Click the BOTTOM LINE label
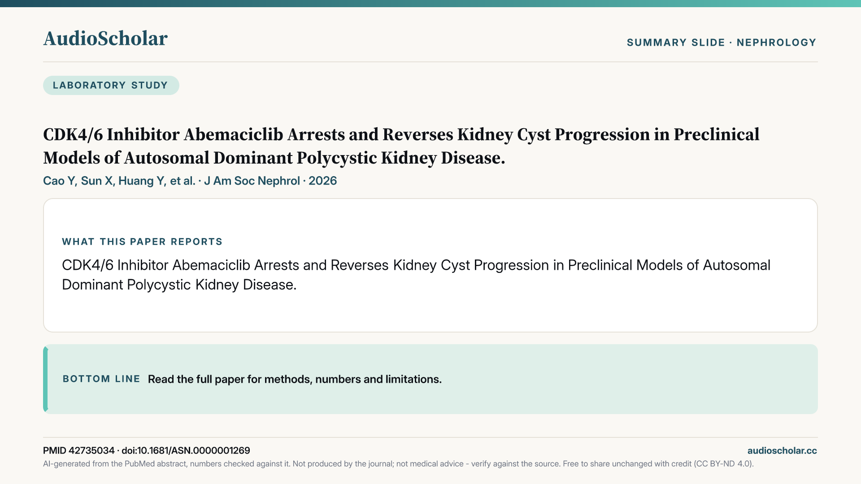Viewport: 861px width, 484px height. coord(101,379)
